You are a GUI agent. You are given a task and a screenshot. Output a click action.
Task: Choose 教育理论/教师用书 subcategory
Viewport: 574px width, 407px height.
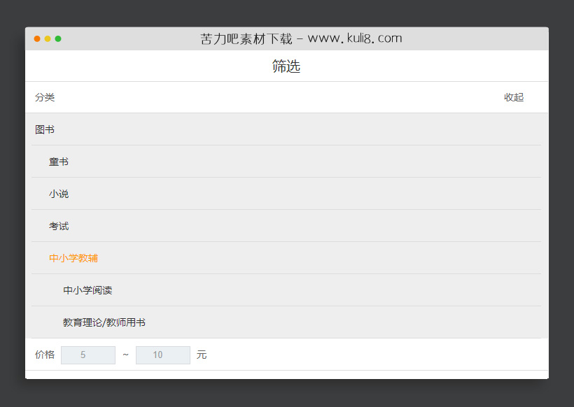point(102,322)
